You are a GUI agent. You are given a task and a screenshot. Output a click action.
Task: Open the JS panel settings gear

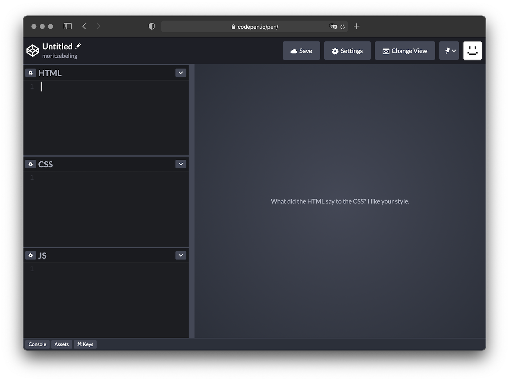coord(31,255)
